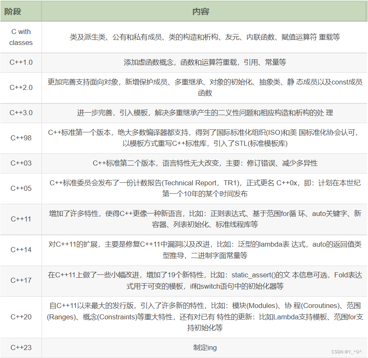The width and height of the screenshot is (368, 358).
Task: Click the C++14 stage cell
Action: pyautogui.click(x=21, y=250)
